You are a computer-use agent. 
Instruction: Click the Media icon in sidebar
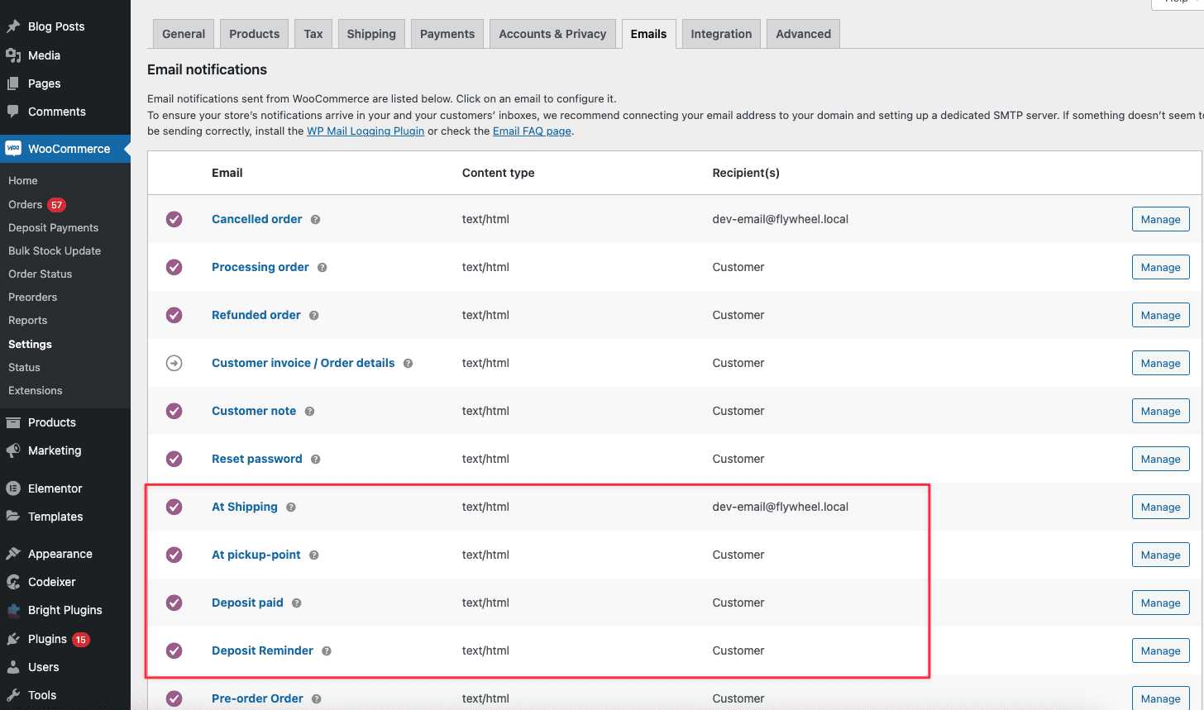coord(13,55)
